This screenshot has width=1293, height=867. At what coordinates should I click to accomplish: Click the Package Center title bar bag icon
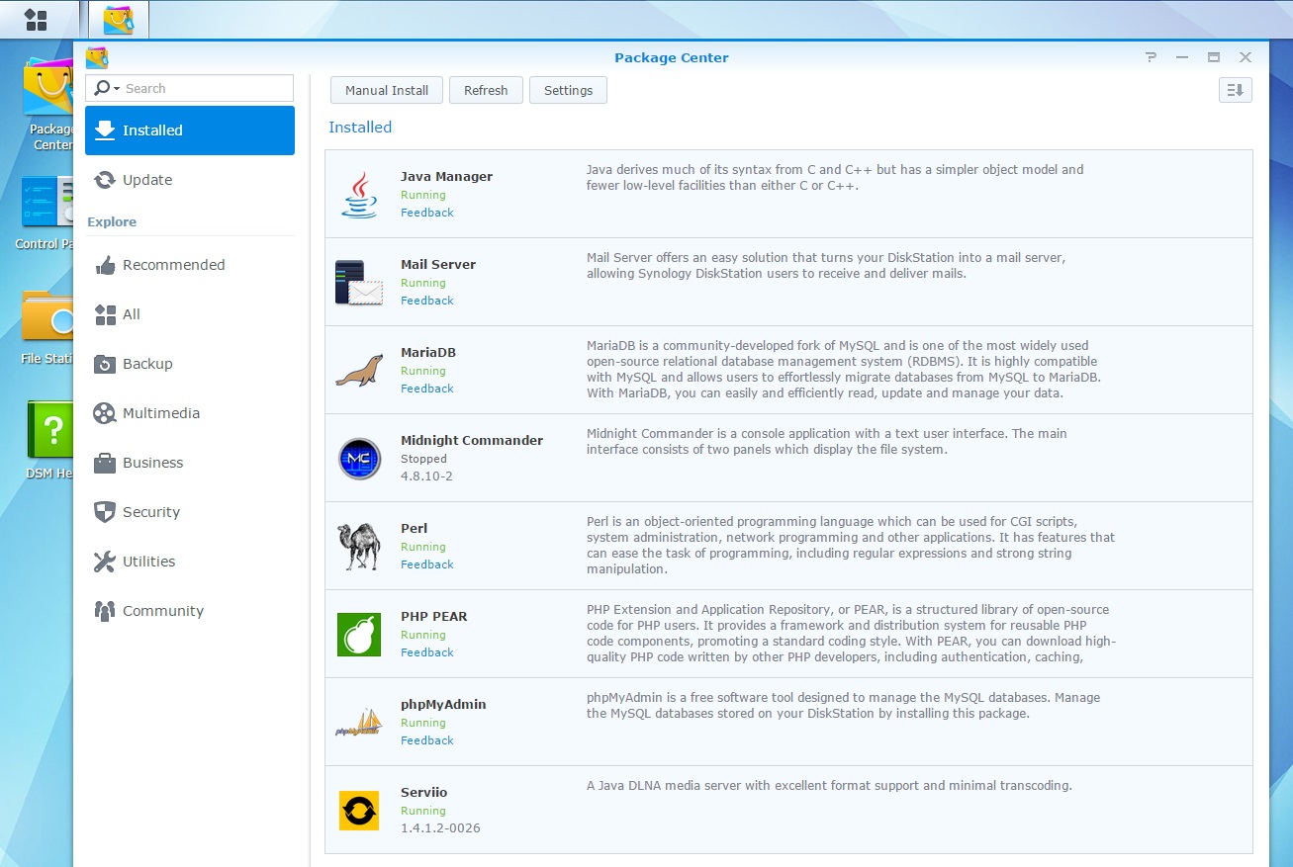[97, 57]
